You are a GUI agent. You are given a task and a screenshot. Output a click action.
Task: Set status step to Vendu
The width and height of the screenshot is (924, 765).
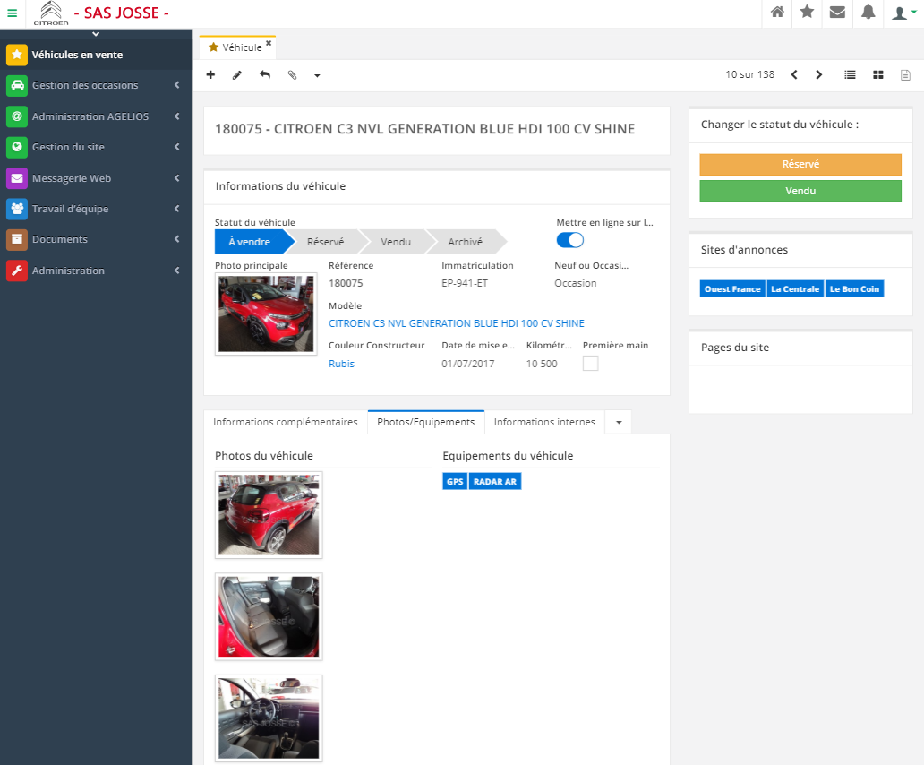click(x=396, y=242)
